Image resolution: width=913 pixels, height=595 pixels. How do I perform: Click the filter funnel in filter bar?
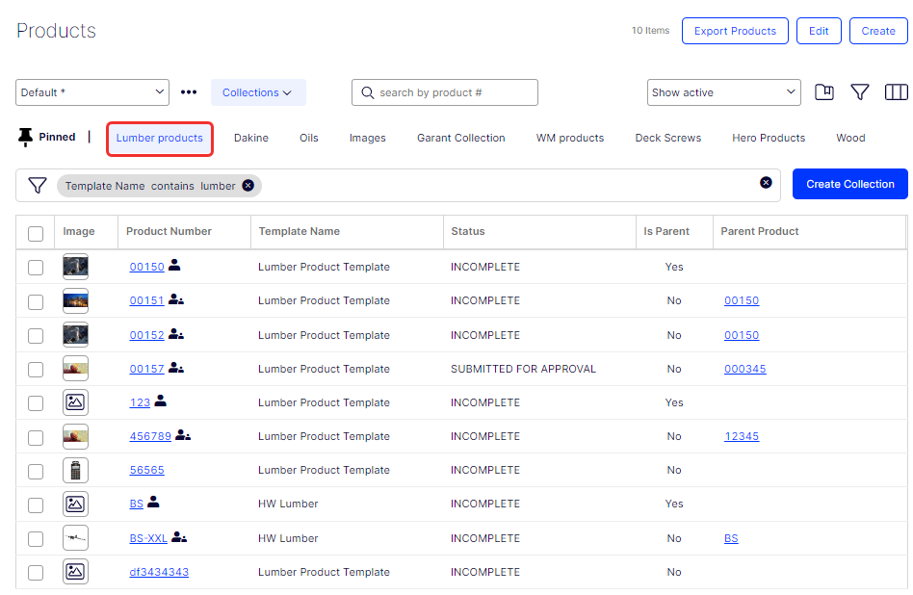click(37, 185)
